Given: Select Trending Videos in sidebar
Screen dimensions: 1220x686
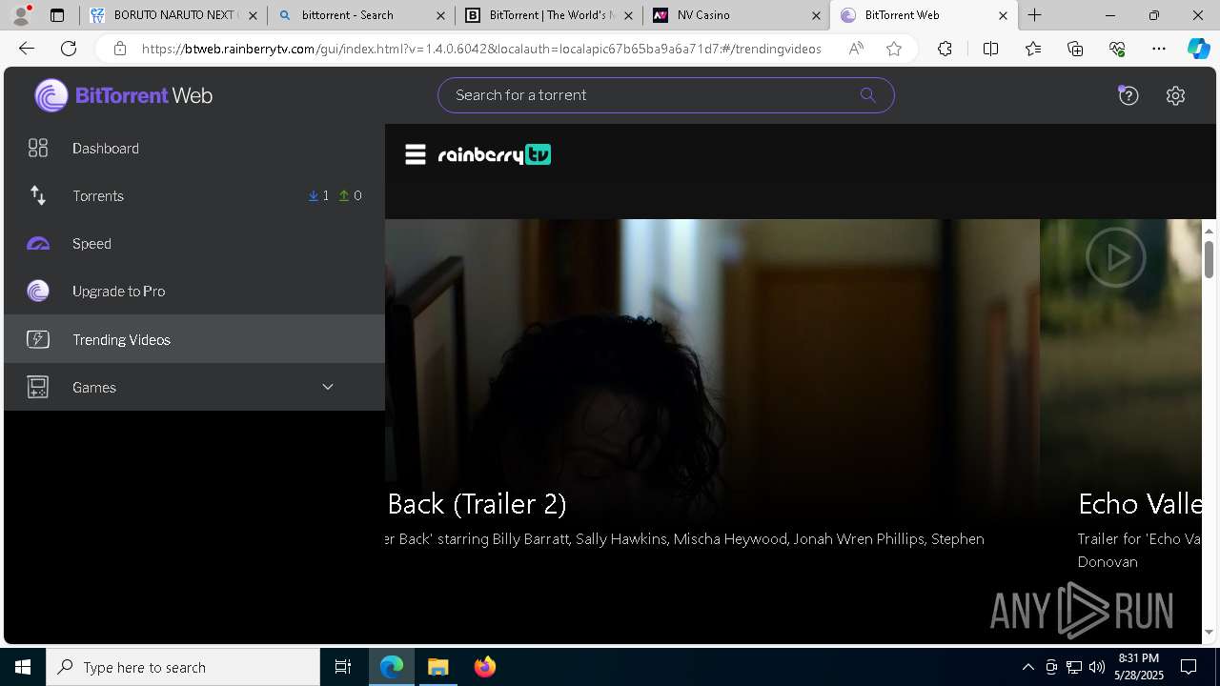Looking at the screenshot, I should tap(194, 339).
